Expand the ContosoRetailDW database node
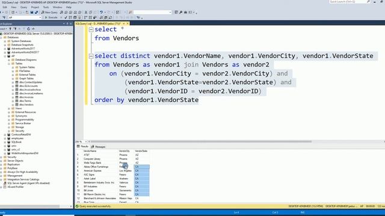Image resolution: width=385 pixels, height=216 pixels. pos(5,134)
